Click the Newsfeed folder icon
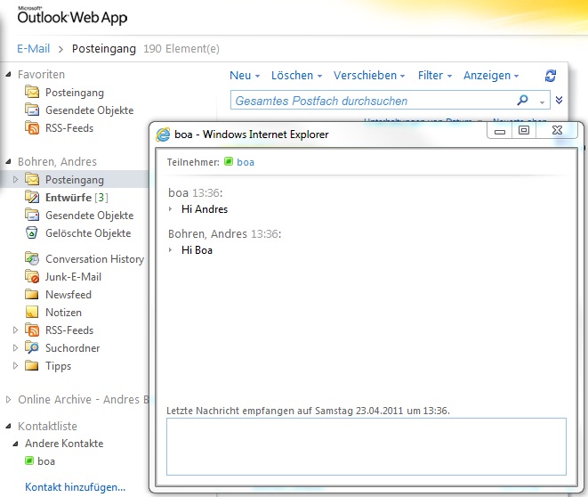This screenshot has width=588, height=497. pos(32,294)
